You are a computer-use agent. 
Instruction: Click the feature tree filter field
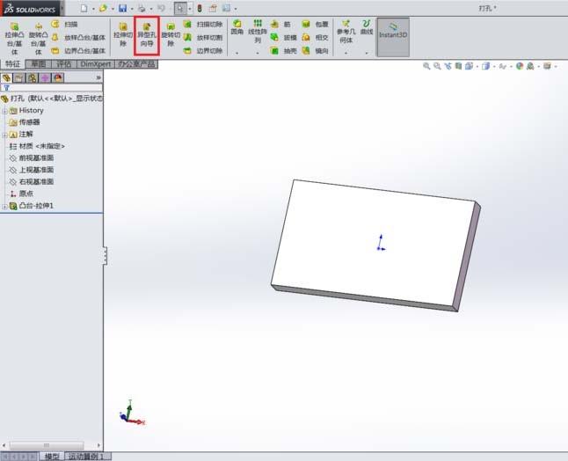pos(52,87)
